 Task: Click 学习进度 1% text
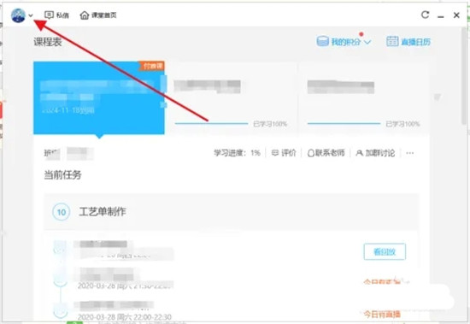237,153
